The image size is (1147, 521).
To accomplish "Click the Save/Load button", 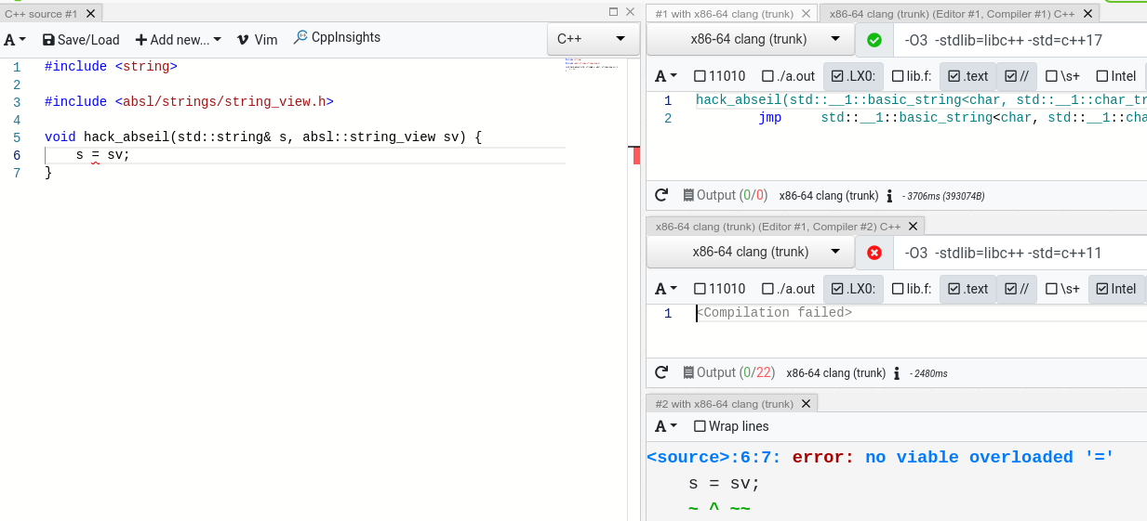I will pyautogui.click(x=81, y=40).
